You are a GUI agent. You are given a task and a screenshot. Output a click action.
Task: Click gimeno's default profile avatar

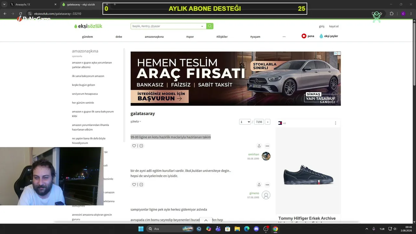tap(266, 195)
